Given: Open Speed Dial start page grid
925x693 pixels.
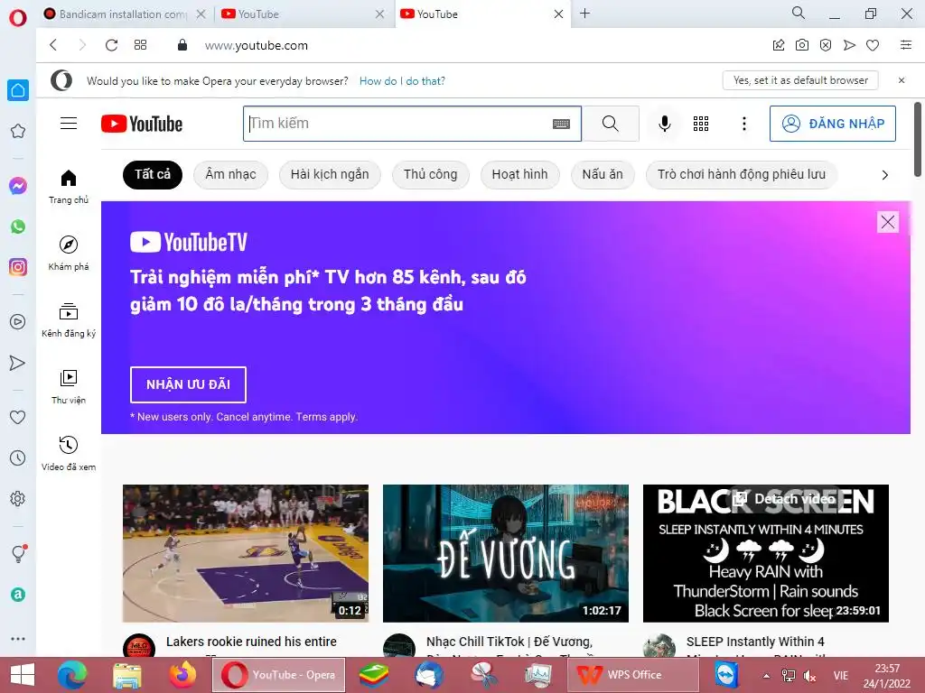Looking at the screenshot, I should coord(140,45).
